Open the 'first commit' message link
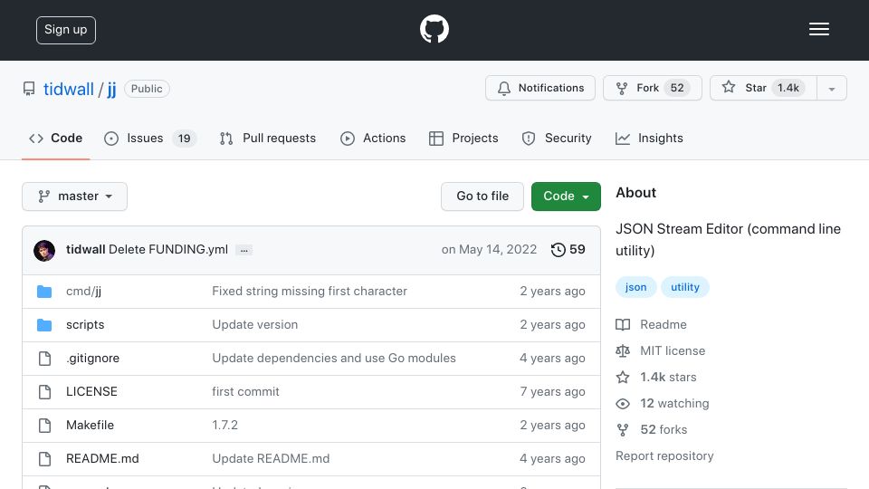The width and height of the screenshot is (869, 489). click(x=245, y=392)
